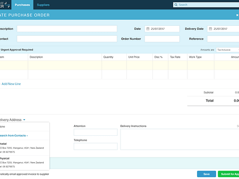
Task: Open the Date calendar icon
Action: 148,29
